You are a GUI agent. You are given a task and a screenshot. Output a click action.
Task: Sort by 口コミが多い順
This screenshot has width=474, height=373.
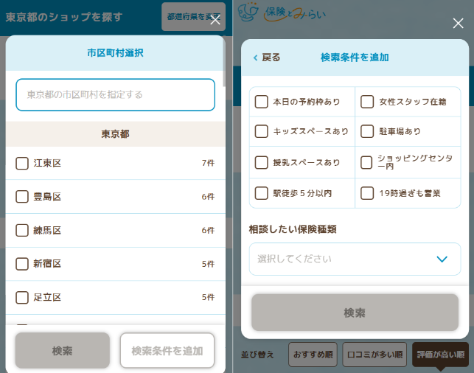[374, 355]
